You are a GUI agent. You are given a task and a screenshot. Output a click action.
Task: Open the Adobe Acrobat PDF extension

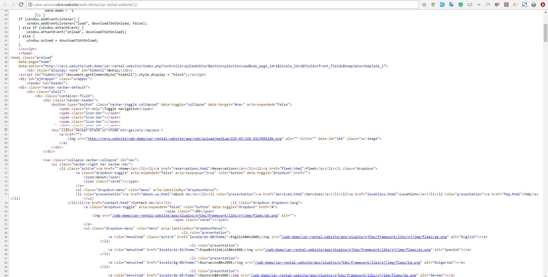[506, 5]
